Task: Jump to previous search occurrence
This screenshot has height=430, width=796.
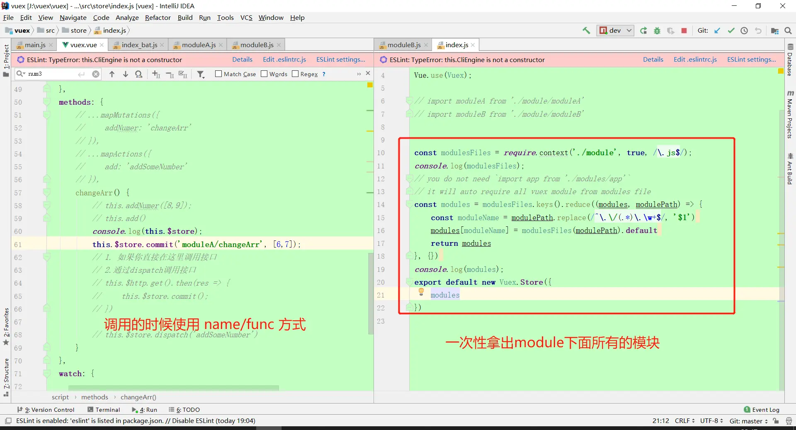Action: point(112,74)
